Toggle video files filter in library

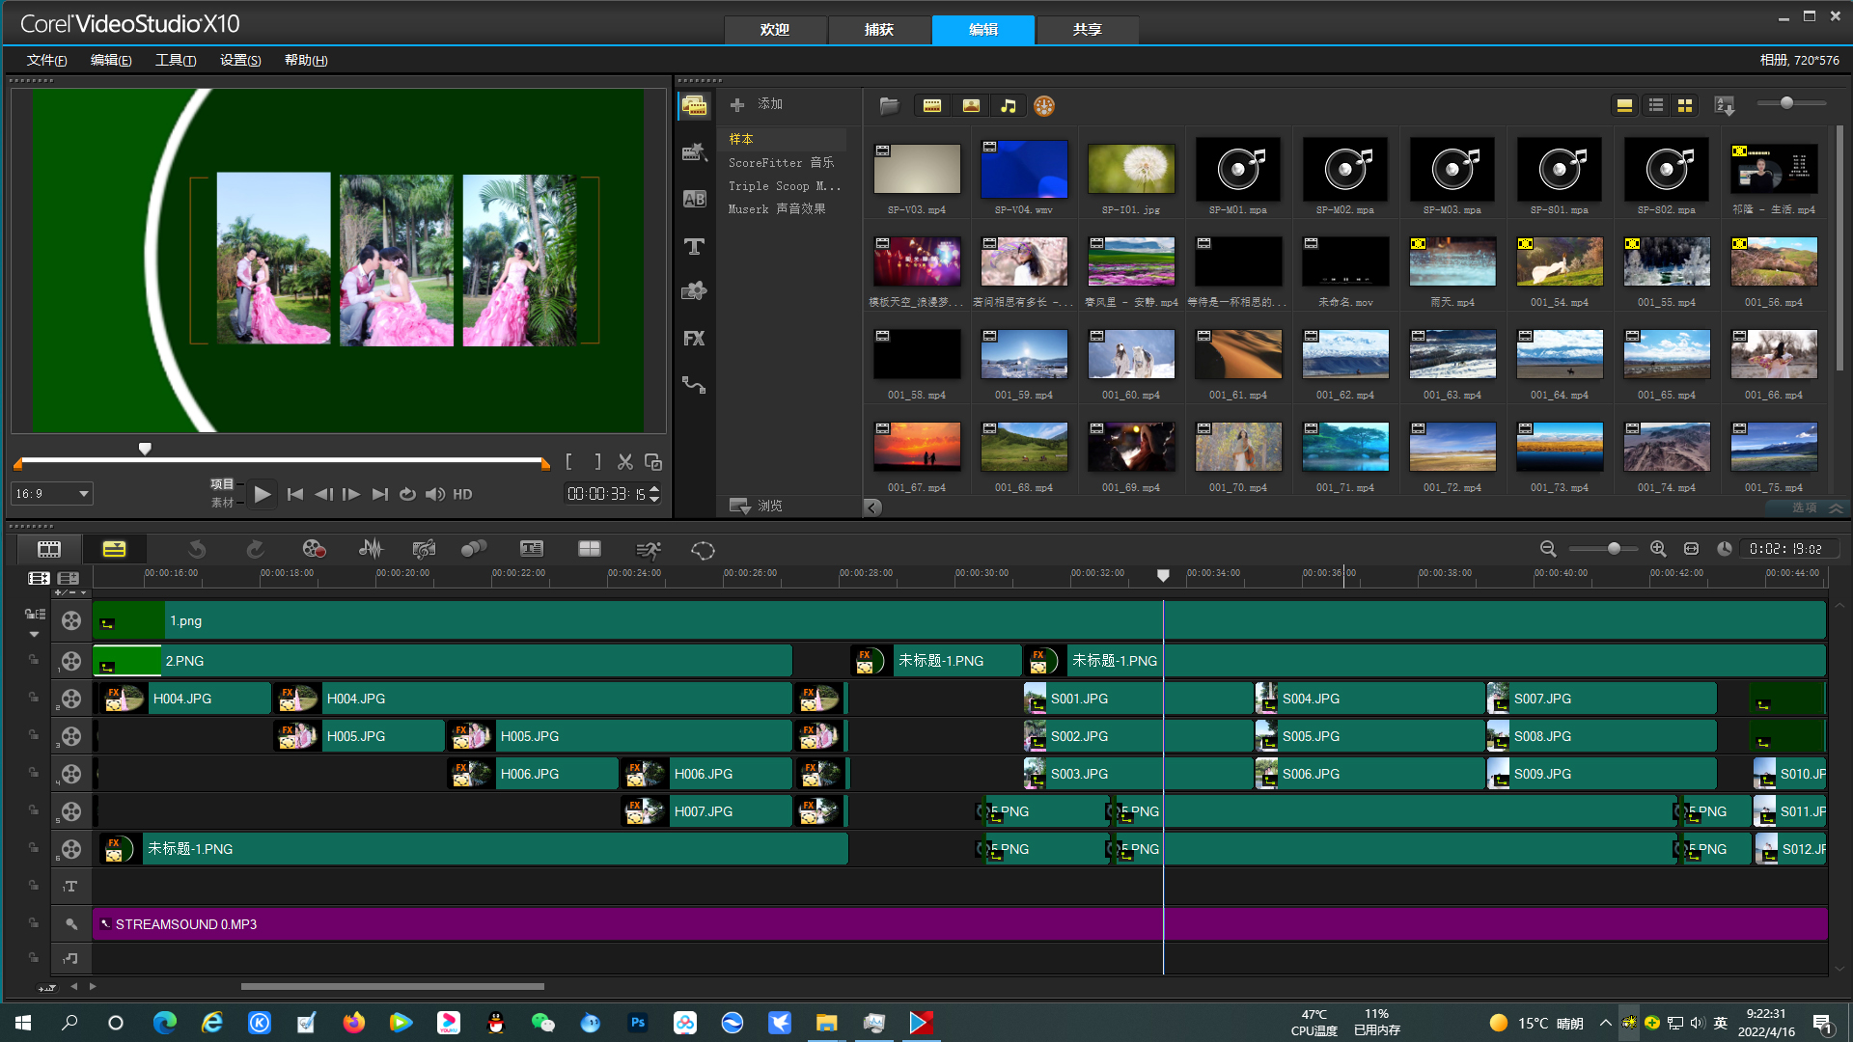coord(932,105)
